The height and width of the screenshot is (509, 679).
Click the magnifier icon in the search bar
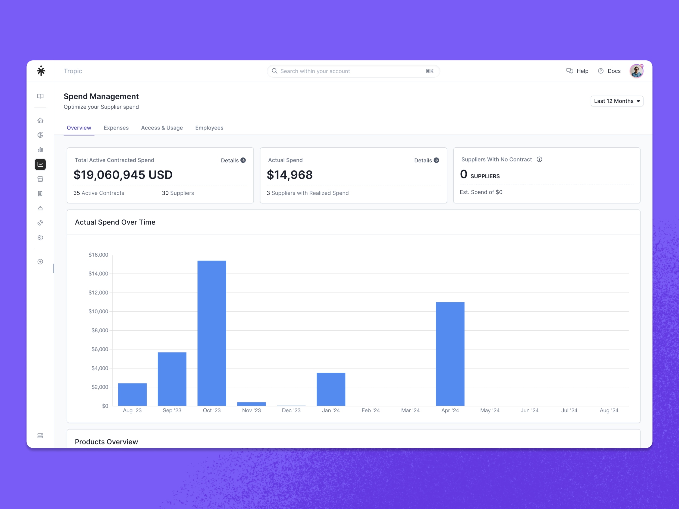274,71
